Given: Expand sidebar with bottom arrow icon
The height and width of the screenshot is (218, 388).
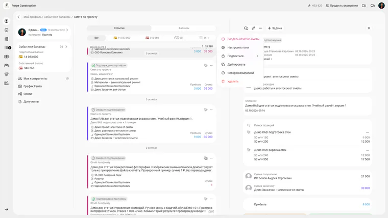Looking at the screenshot, I should click(x=7, y=209).
